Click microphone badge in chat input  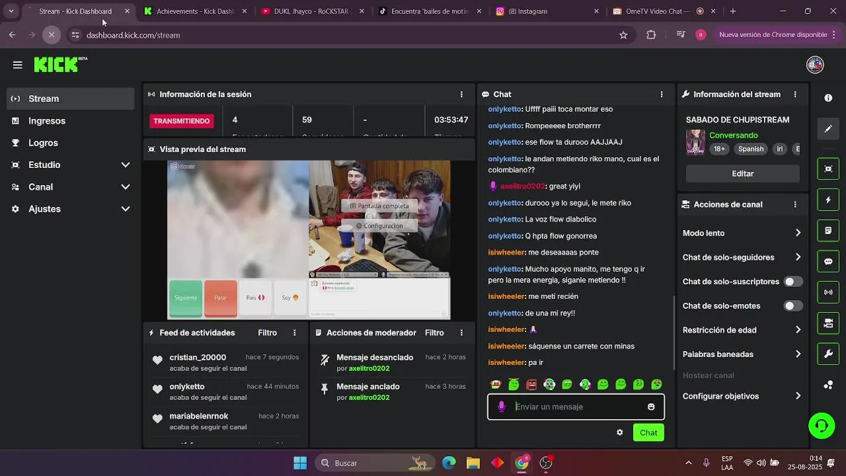tap(502, 407)
